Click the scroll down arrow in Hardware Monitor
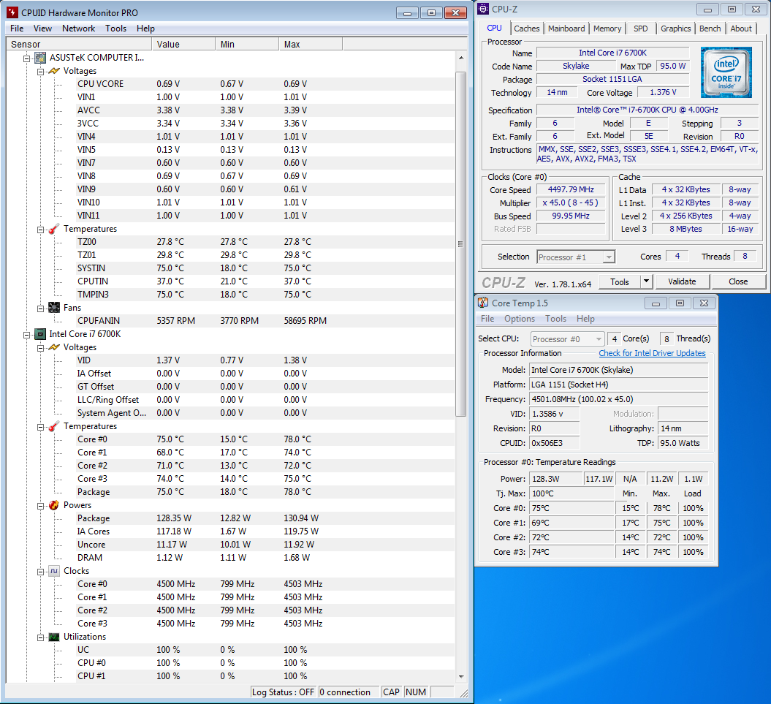 460,676
